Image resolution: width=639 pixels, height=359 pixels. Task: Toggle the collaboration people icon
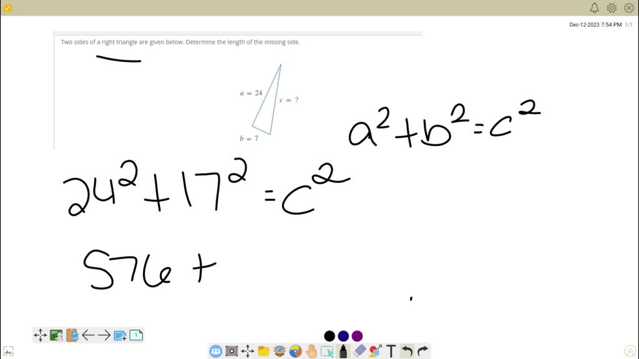coord(215,350)
